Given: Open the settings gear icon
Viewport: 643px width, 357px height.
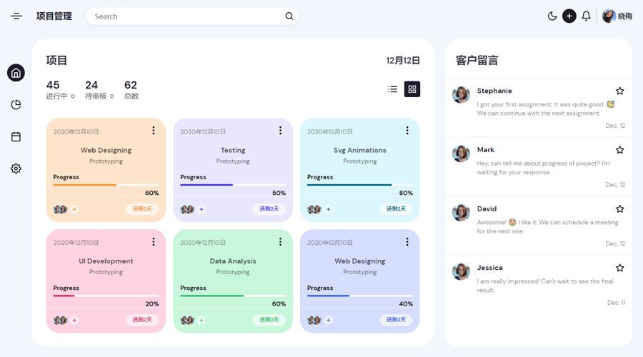Looking at the screenshot, I should tap(16, 169).
